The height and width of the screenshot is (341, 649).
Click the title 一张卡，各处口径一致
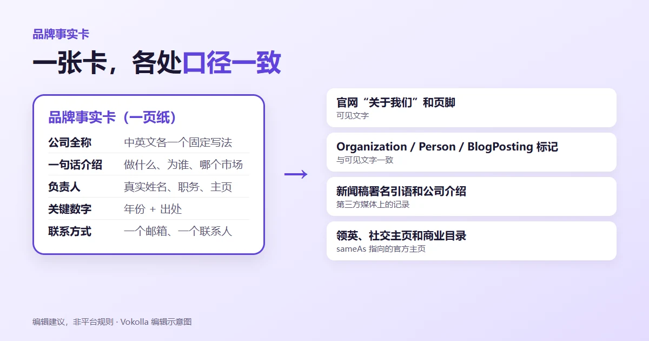[157, 63]
